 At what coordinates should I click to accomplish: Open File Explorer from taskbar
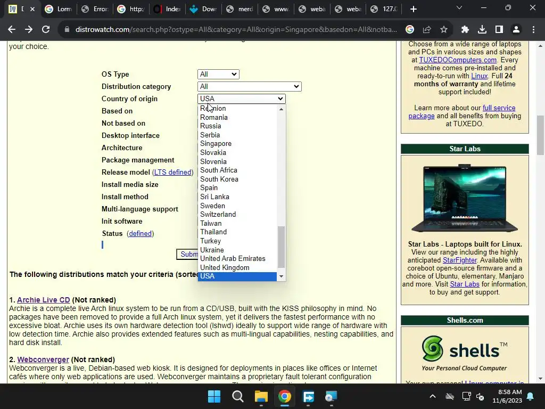coord(261,396)
